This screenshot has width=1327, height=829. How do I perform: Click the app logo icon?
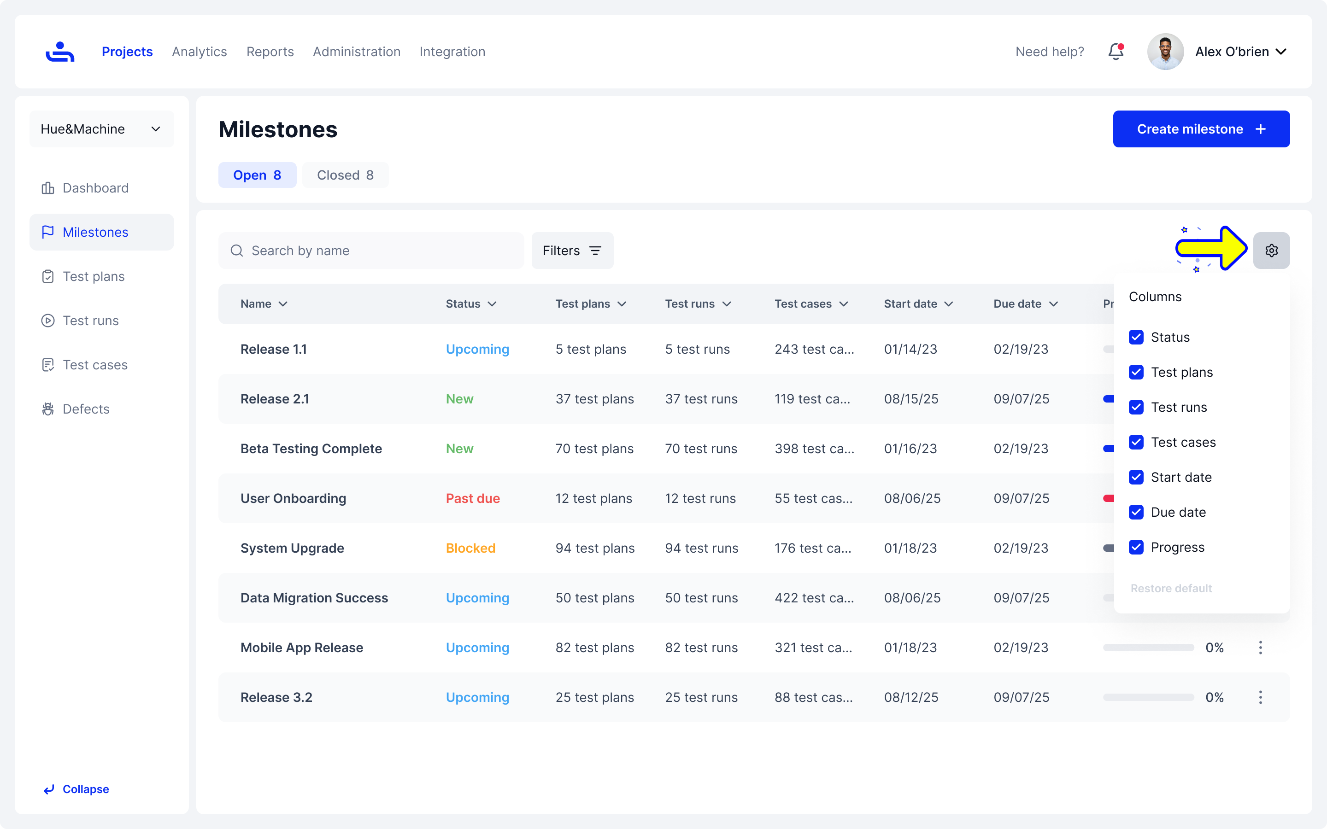coord(60,52)
